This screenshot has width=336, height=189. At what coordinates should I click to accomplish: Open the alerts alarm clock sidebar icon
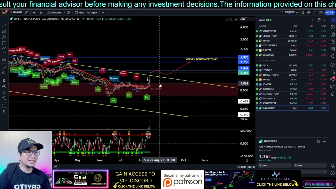point(333,27)
